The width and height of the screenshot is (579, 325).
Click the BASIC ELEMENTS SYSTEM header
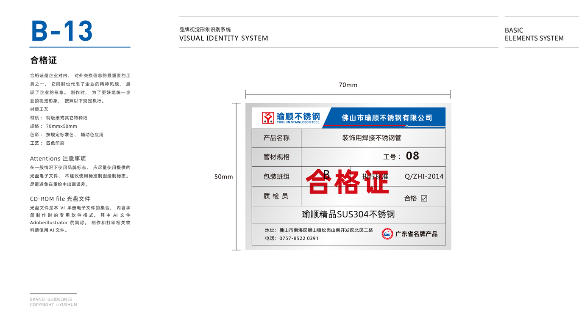point(534,34)
